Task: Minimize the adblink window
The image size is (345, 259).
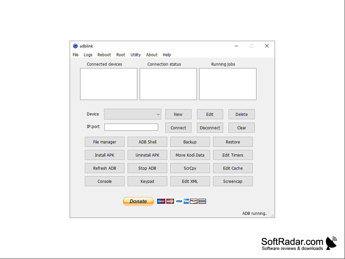Action: pyautogui.click(x=236, y=46)
